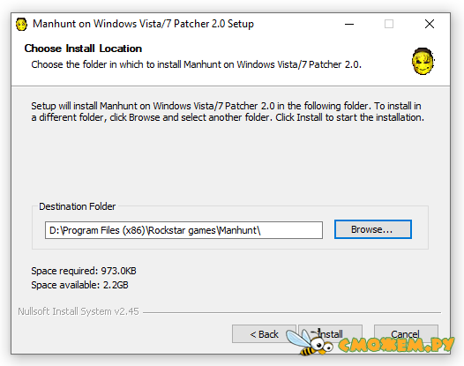
Task: Cancel the patcher setup
Action: [x=406, y=334]
